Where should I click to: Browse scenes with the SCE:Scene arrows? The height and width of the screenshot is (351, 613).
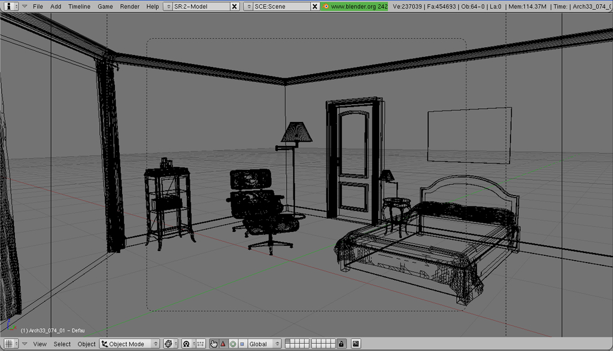[248, 6]
